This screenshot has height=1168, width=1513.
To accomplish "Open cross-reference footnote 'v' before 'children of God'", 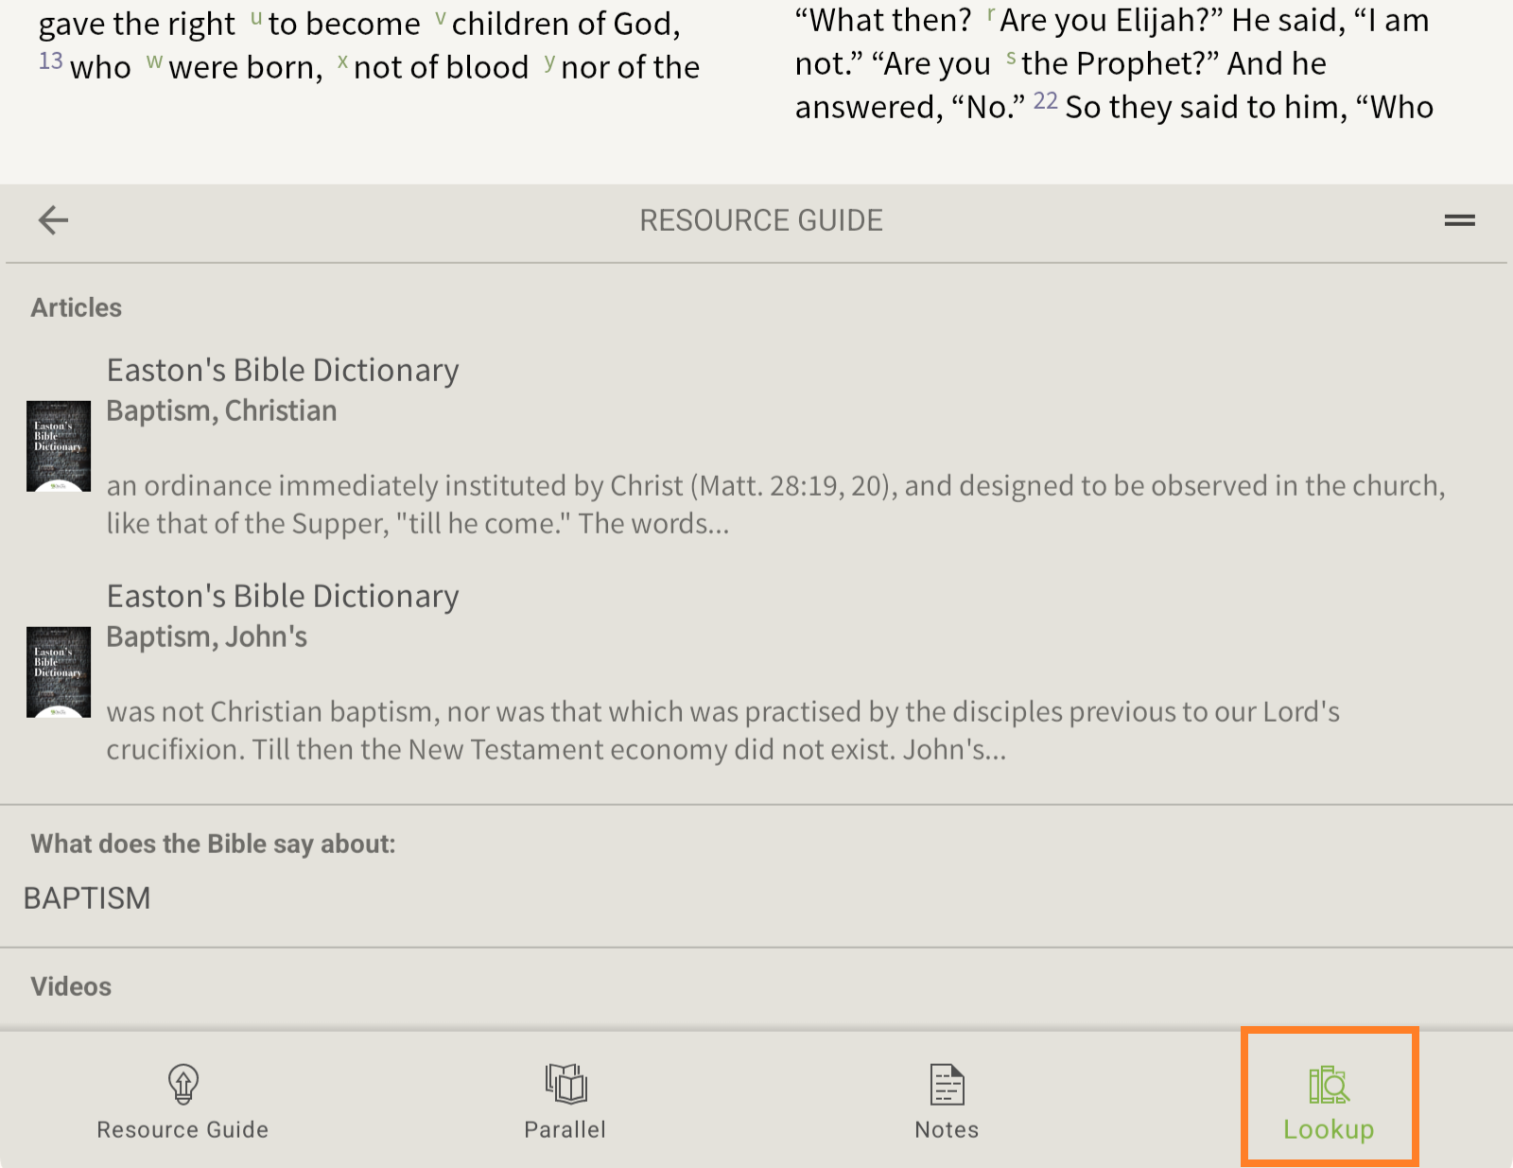I will (x=440, y=18).
